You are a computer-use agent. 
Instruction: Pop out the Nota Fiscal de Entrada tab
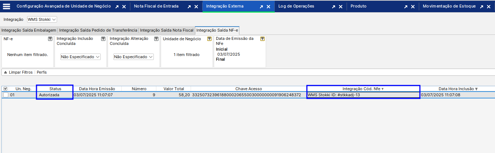coord(189,7)
